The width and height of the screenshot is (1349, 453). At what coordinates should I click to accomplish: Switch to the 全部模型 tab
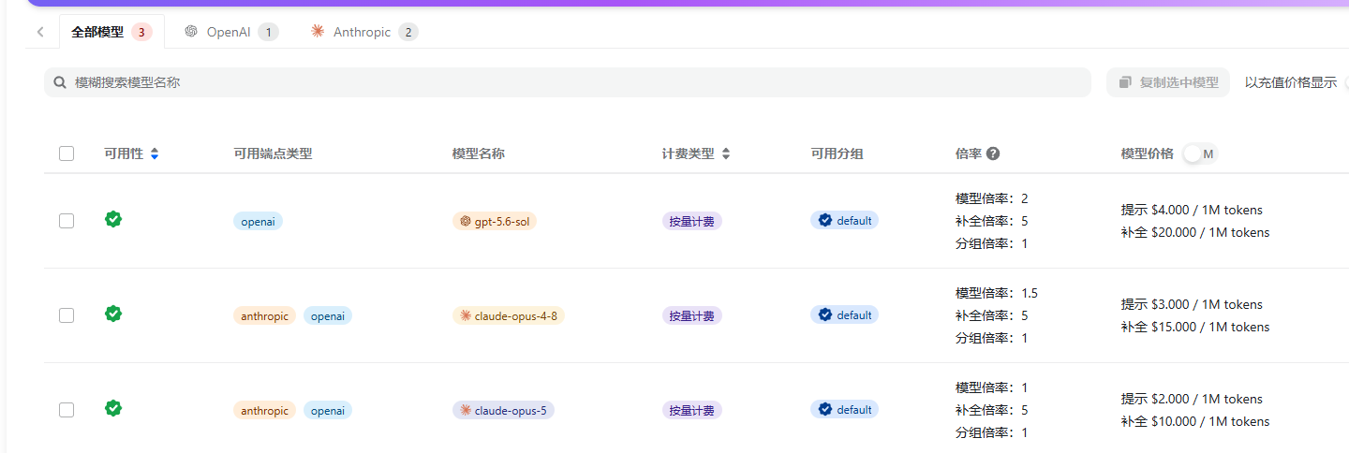click(111, 32)
